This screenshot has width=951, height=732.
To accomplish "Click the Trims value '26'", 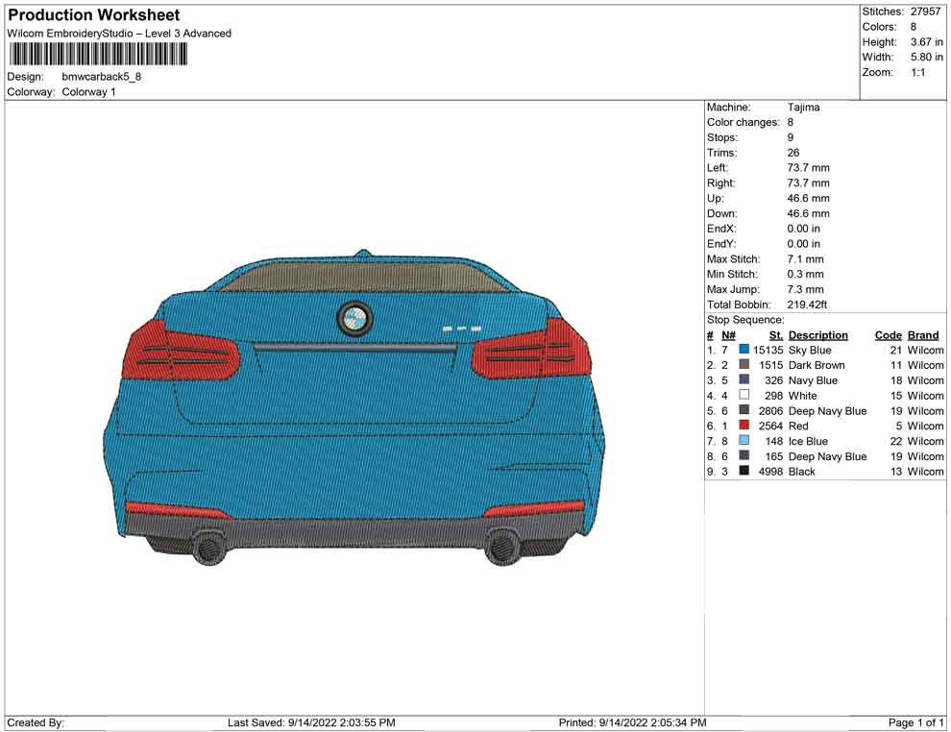I will (793, 153).
